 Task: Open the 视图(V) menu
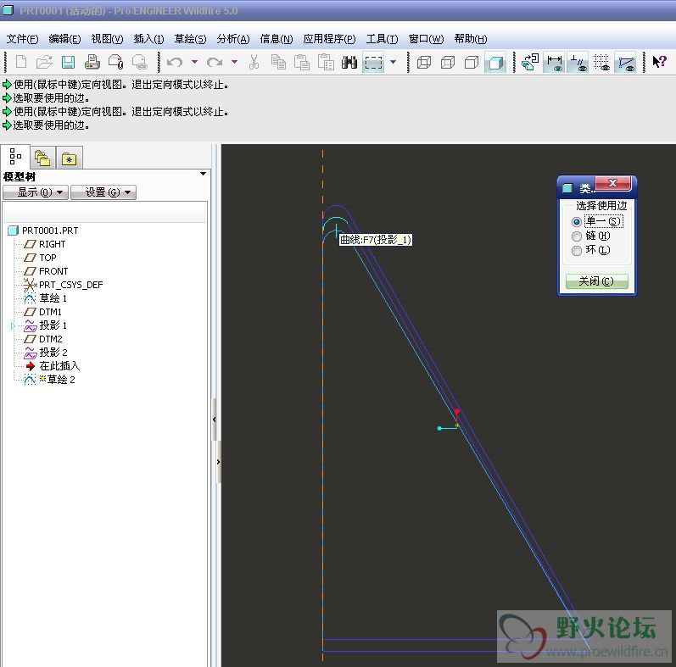point(107,39)
